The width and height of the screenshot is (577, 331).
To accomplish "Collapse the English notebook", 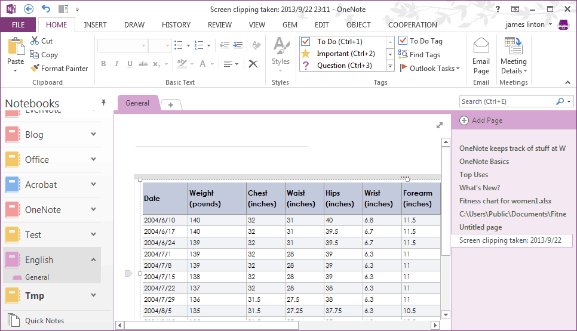I will click(x=93, y=259).
